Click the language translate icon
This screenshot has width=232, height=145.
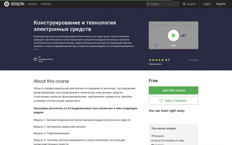coord(184,4)
